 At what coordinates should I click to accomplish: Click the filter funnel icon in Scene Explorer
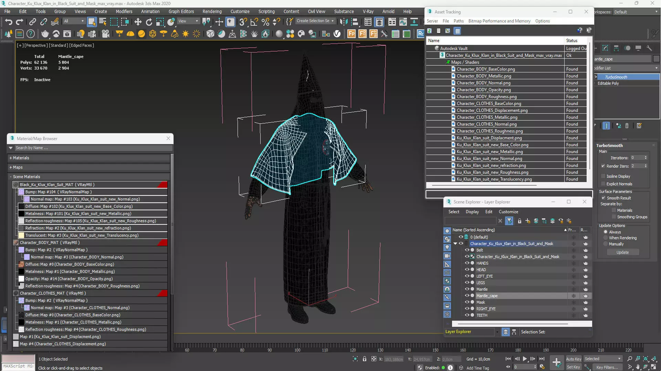[x=509, y=221]
